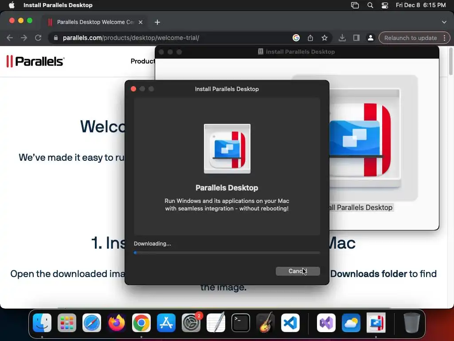The image size is (454, 341).
Task: Open a new Chrome tab
Action: coord(157,22)
